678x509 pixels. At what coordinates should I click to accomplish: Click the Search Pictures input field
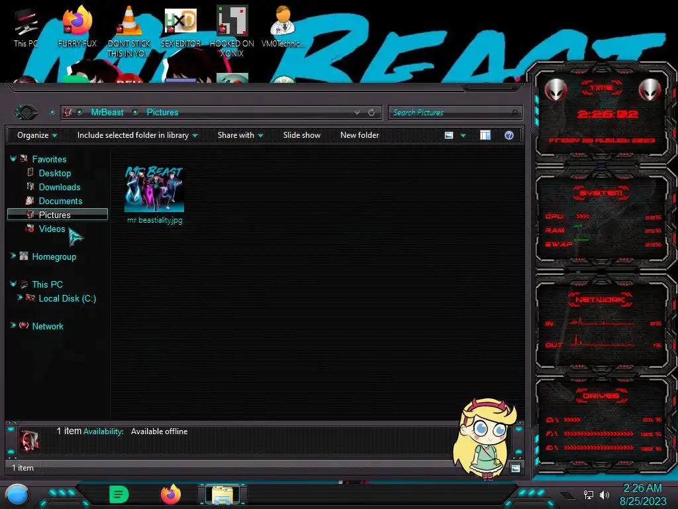coord(456,113)
